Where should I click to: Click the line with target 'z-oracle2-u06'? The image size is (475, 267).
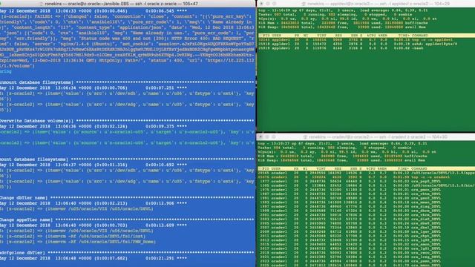[127, 143]
